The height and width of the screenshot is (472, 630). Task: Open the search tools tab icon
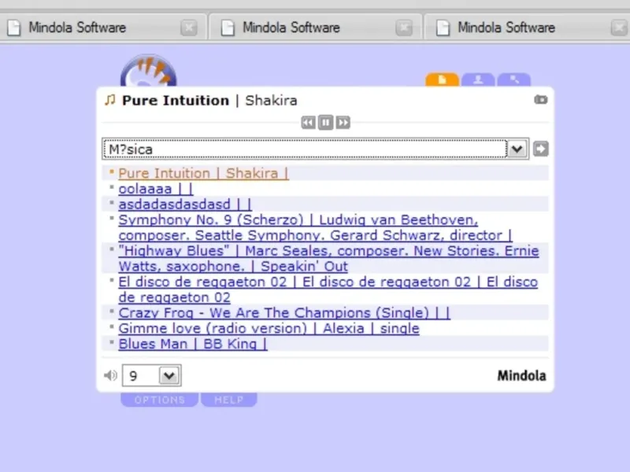[x=514, y=79]
